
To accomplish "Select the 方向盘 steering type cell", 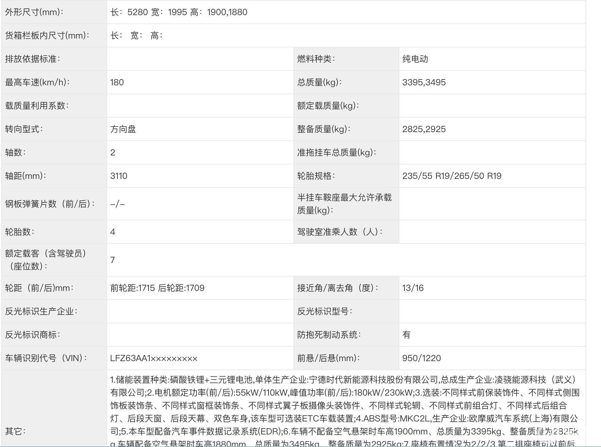I will click(123, 129).
